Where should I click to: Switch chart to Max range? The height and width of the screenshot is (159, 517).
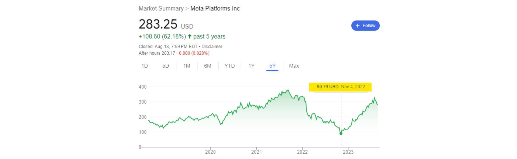[x=294, y=66]
